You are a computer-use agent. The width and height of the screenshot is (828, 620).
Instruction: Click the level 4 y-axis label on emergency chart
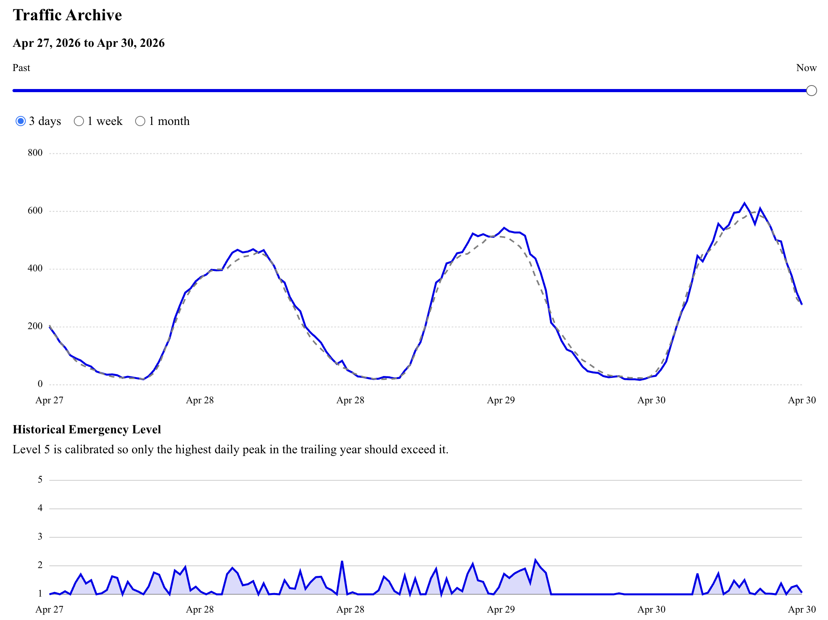pos(40,508)
